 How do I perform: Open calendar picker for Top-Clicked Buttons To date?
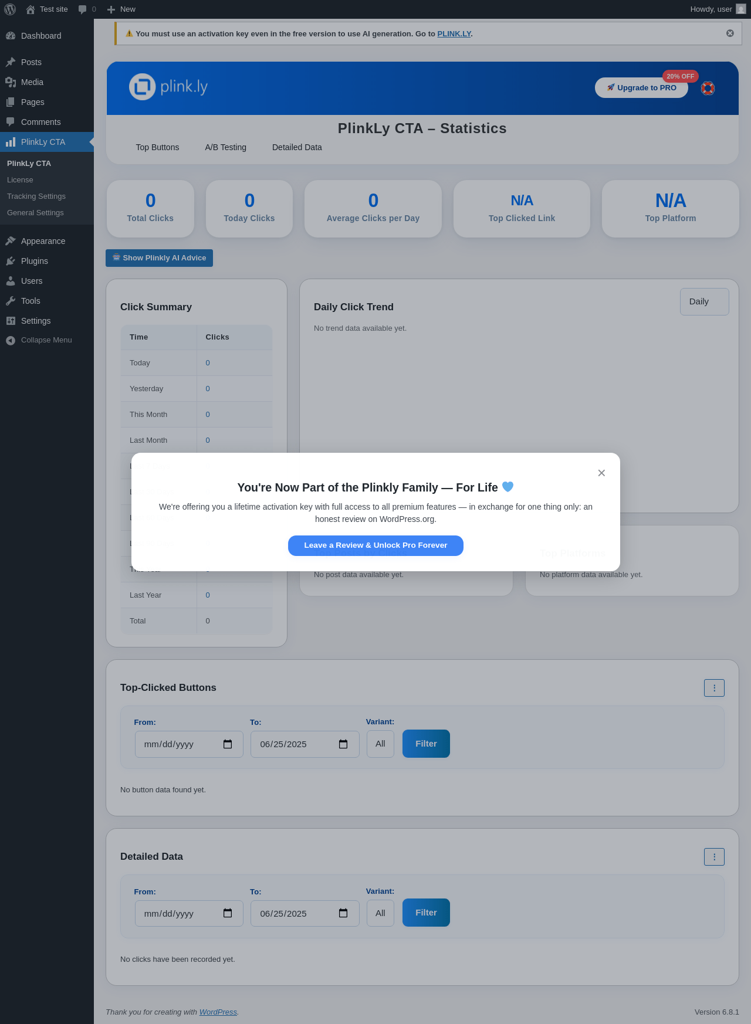coord(343,744)
